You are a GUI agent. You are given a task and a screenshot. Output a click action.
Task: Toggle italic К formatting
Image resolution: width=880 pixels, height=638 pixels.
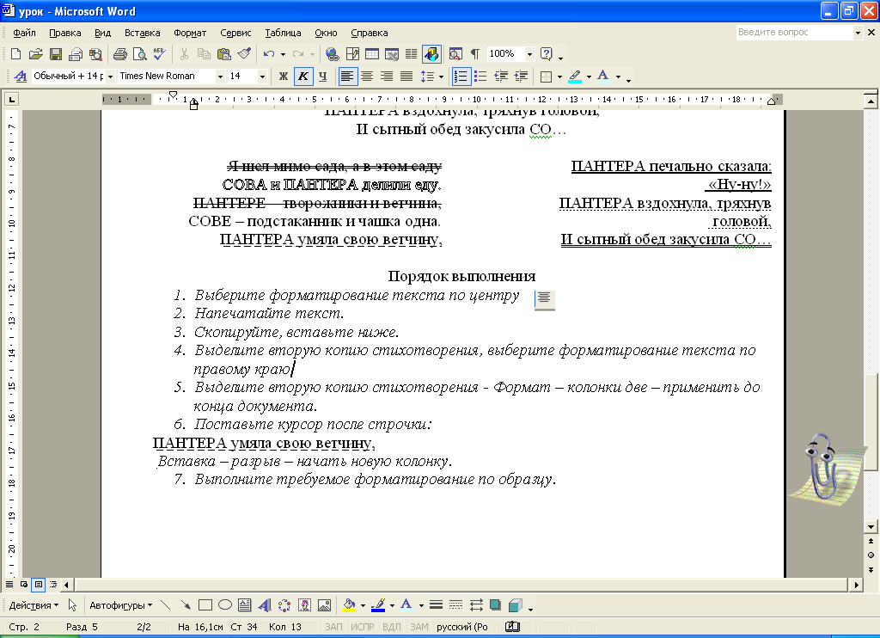click(303, 76)
